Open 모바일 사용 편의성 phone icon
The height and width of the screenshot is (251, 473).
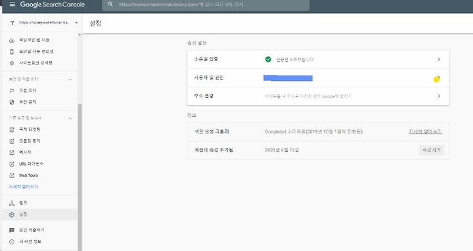point(12,52)
